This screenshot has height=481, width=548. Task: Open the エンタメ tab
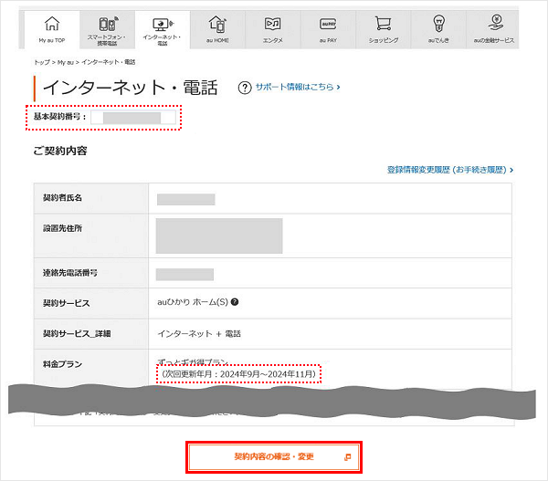coord(272,30)
